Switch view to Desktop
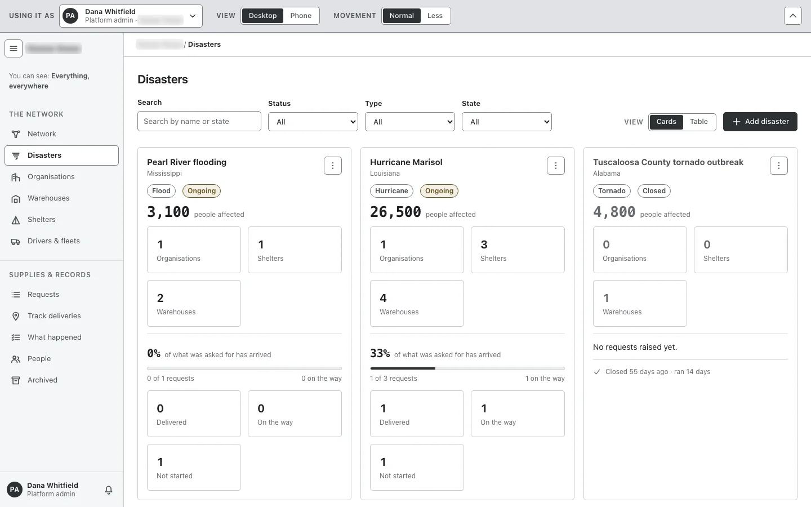This screenshot has height=507, width=811. click(262, 16)
